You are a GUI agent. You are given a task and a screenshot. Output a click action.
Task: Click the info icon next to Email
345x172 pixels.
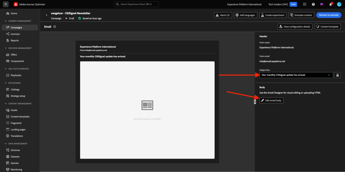[55, 27]
